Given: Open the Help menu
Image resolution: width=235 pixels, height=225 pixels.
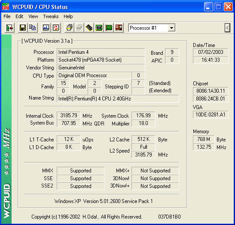Looking at the screenshot, I should click(x=68, y=16).
